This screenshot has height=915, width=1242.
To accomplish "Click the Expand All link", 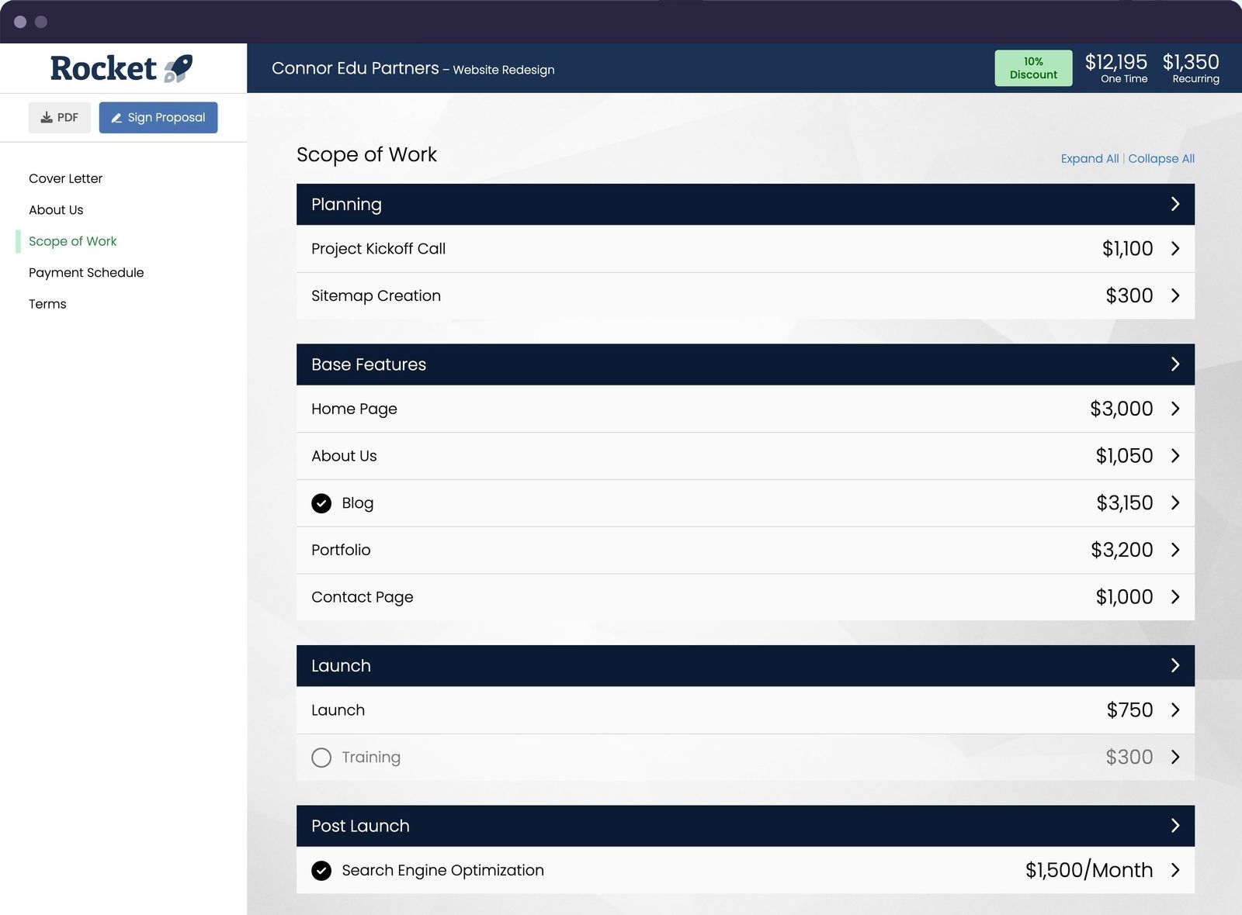I will coord(1089,158).
